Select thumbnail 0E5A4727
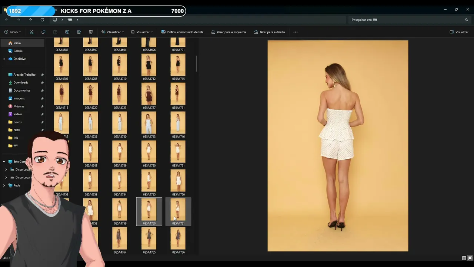Screen dimensions: 474x267 [149, 96]
